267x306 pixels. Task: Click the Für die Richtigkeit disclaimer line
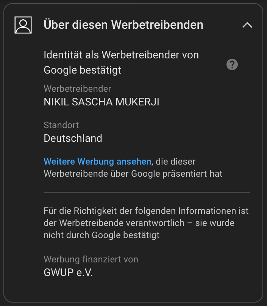pos(146,210)
